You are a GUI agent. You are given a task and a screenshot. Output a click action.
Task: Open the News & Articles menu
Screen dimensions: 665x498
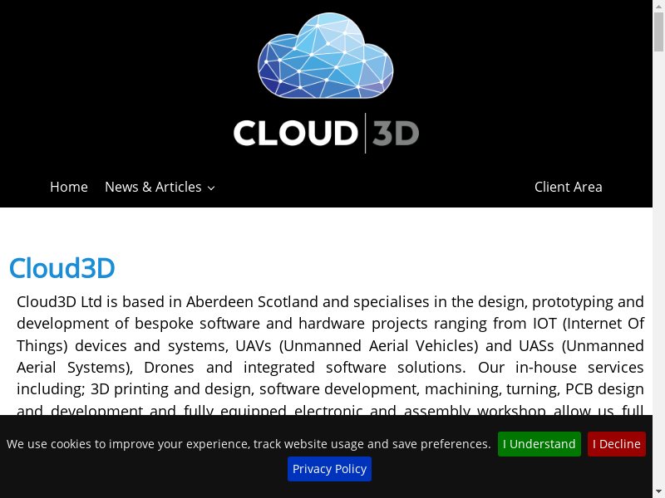click(153, 187)
